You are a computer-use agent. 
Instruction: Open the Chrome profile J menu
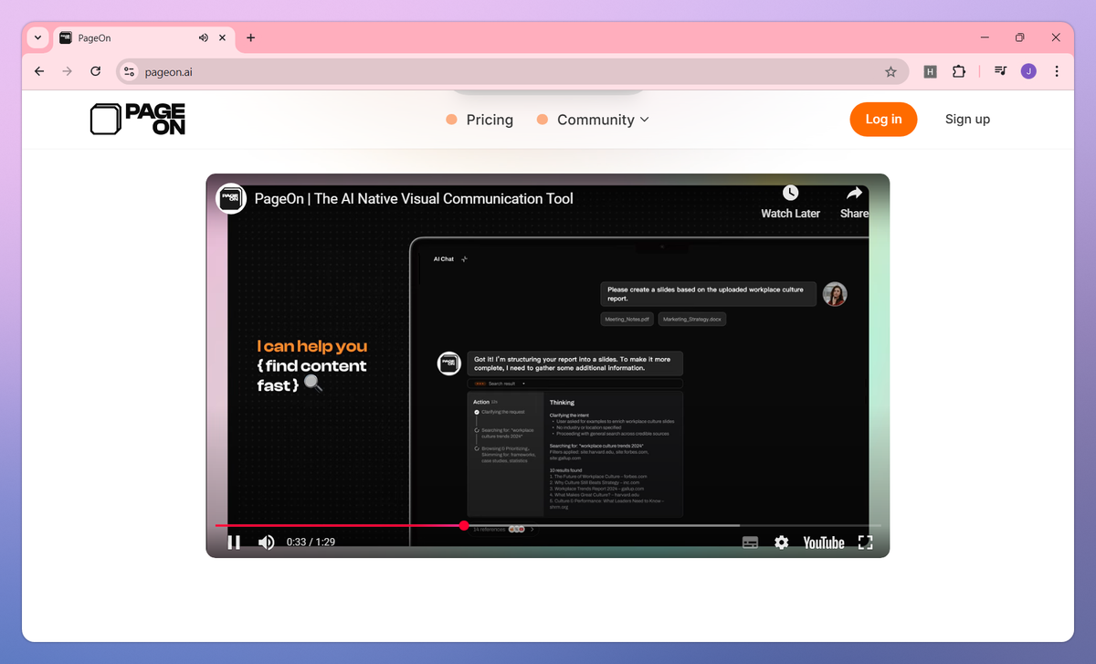[1028, 71]
